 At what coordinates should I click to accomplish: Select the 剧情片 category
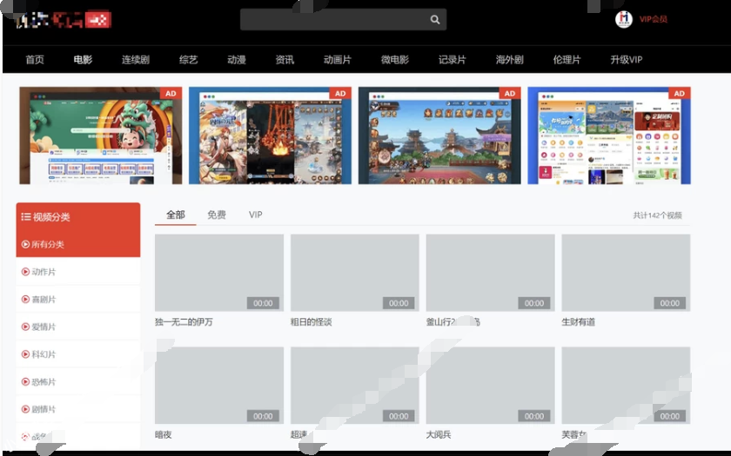(44, 409)
